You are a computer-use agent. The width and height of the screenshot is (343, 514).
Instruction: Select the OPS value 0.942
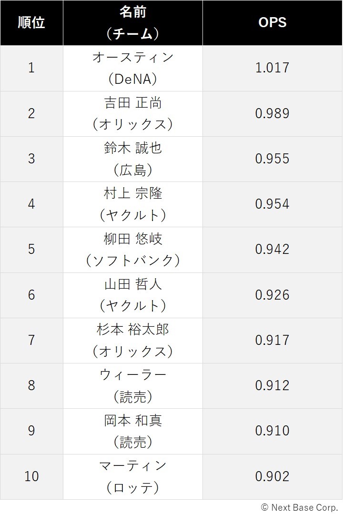pos(272,250)
